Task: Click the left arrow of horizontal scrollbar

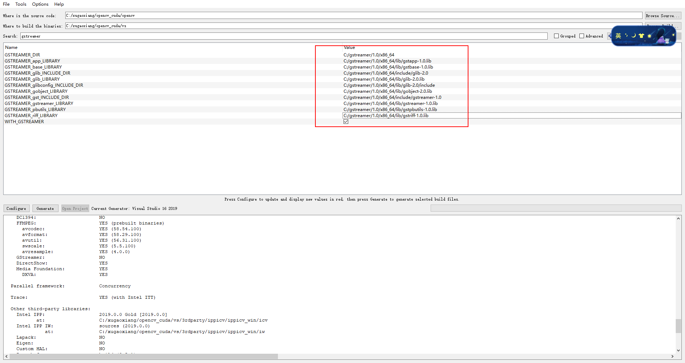Action: point(6,356)
